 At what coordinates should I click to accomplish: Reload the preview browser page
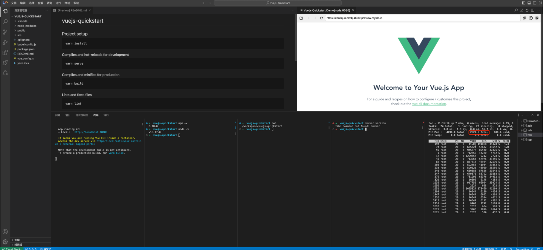[321, 18]
